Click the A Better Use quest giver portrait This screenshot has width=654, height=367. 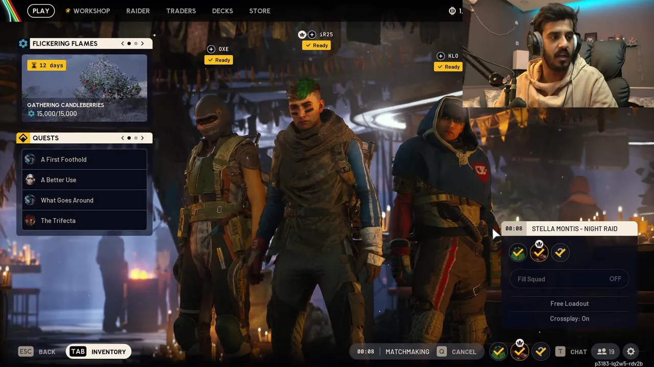[x=30, y=180]
